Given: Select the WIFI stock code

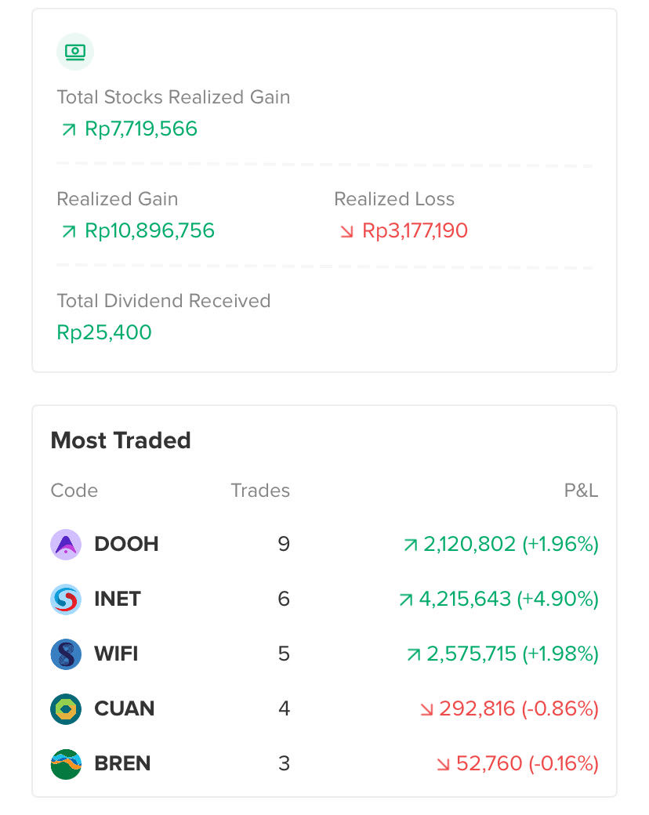Looking at the screenshot, I should [116, 654].
